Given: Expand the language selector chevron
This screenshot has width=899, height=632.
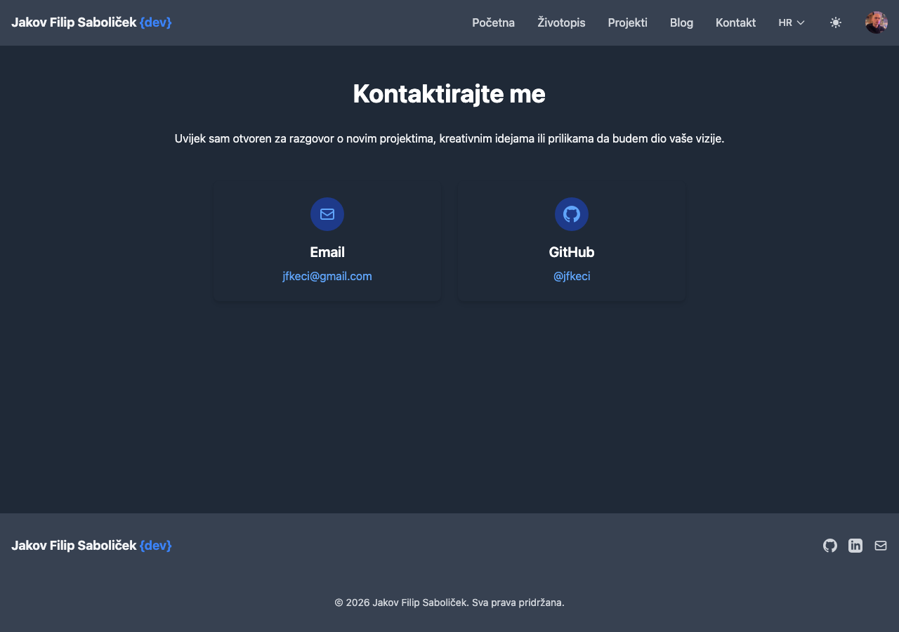Looking at the screenshot, I should (799, 22).
